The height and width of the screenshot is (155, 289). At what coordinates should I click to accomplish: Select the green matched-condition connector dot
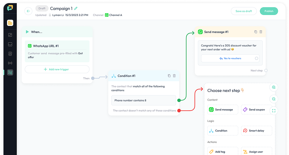pyautogui.click(x=179, y=100)
